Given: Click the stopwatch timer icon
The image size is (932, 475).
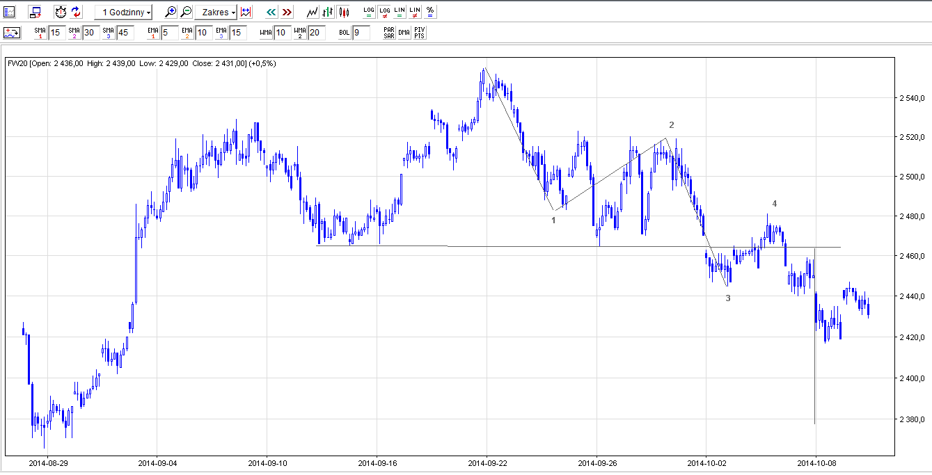Looking at the screenshot, I should pos(61,12).
